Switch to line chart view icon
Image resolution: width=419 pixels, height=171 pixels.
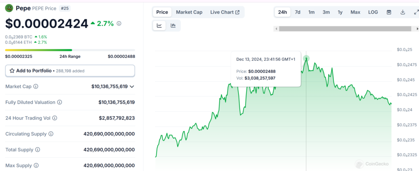coord(159,26)
